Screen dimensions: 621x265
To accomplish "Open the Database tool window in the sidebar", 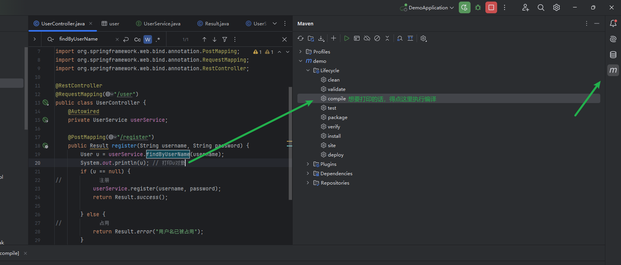I will click(613, 55).
